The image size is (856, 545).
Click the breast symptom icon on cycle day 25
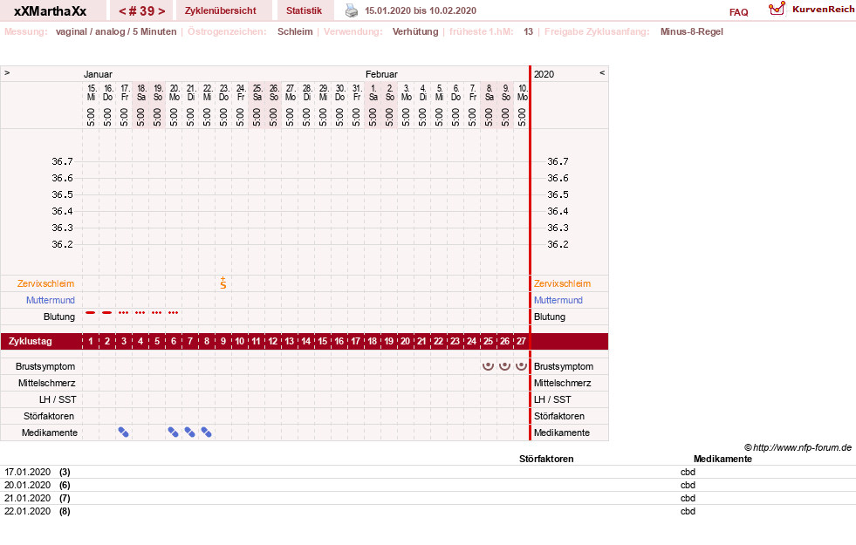coord(488,365)
